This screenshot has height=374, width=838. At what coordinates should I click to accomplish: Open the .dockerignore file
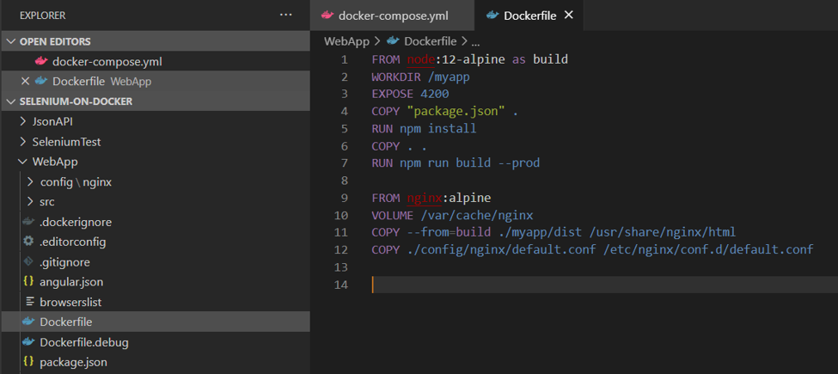pyautogui.click(x=76, y=222)
